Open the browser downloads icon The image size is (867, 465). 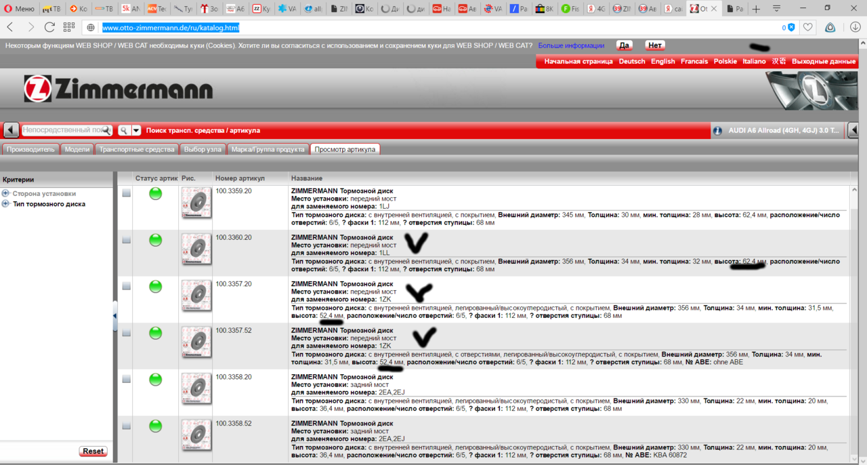[x=855, y=27]
